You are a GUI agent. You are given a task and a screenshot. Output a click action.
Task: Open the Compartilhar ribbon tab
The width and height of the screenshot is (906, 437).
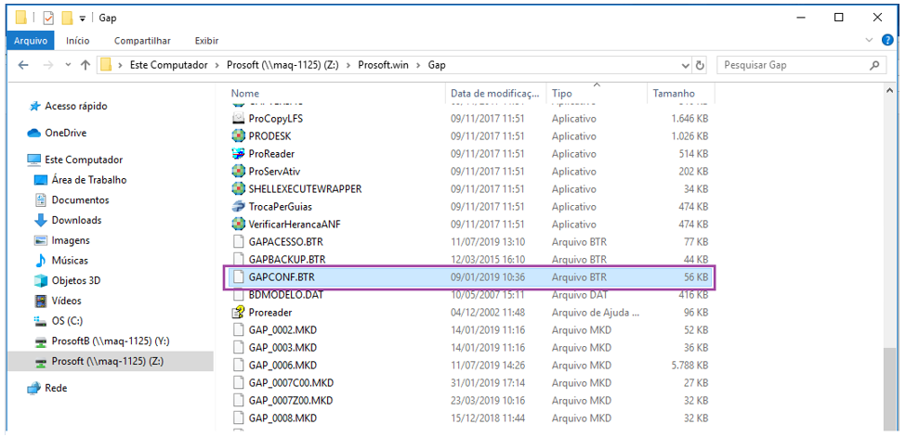(142, 41)
